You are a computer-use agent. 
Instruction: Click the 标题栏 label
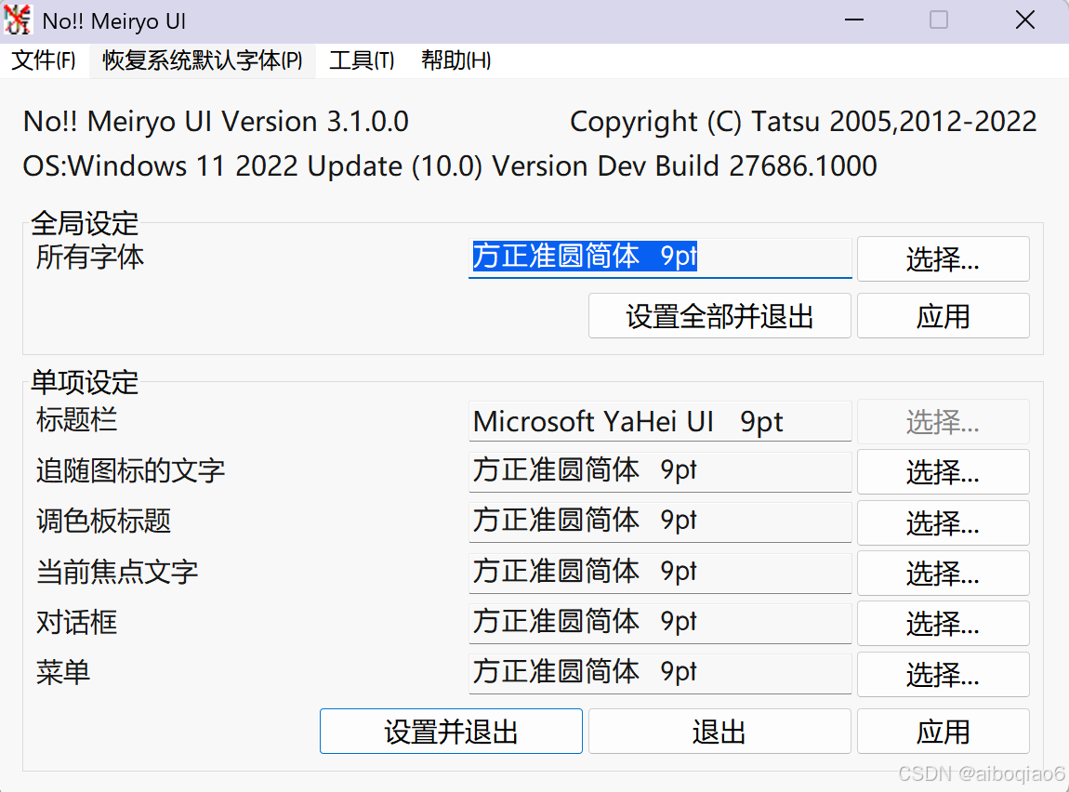tap(76, 420)
